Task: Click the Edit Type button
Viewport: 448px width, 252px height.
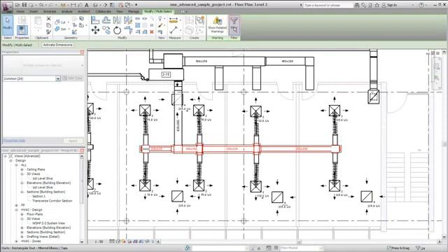Action: pos(73,78)
